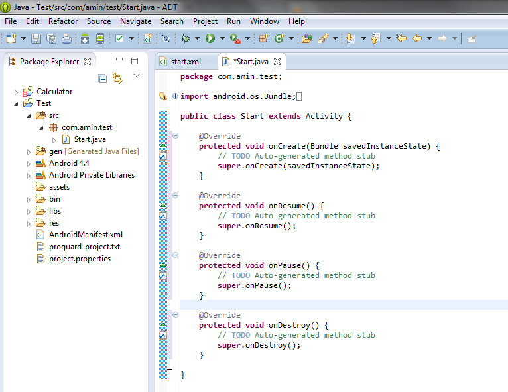
Task: Close the *Start.java editor tab
Action: tap(277, 62)
